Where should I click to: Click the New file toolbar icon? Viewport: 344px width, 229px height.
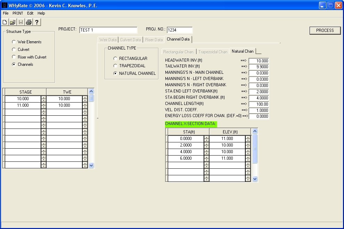tap(5, 22)
